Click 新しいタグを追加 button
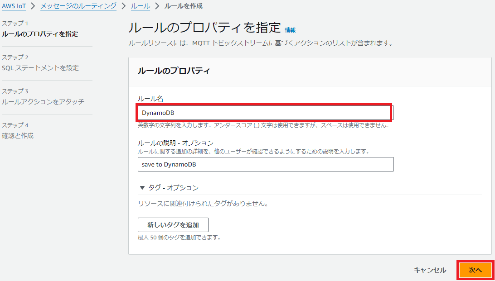 173,225
